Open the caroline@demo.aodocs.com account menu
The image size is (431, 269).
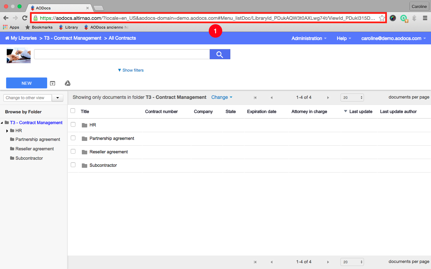[x=394, y=38]
